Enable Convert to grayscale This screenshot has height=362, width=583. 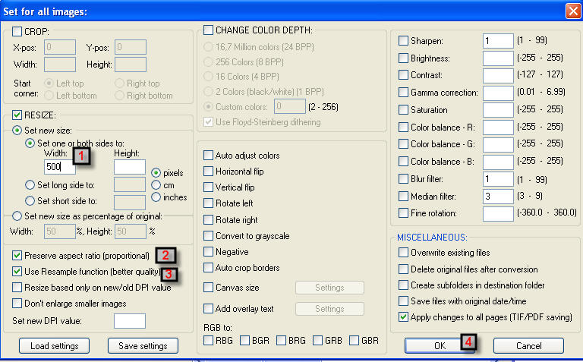(x=208, y=236)
